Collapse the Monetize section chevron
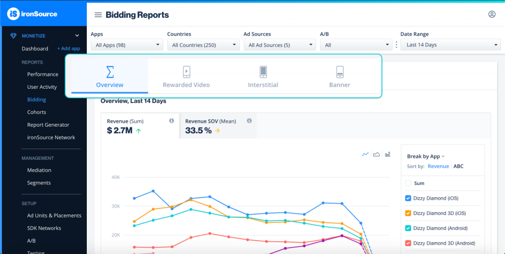 point(77,36)
